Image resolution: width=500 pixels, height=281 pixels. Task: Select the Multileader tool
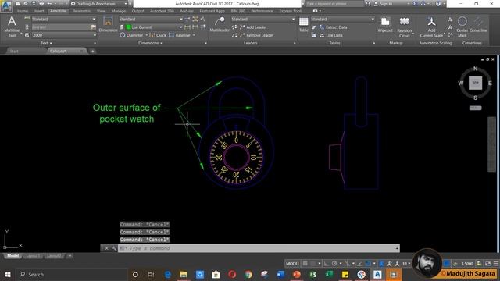click(220, 24)
